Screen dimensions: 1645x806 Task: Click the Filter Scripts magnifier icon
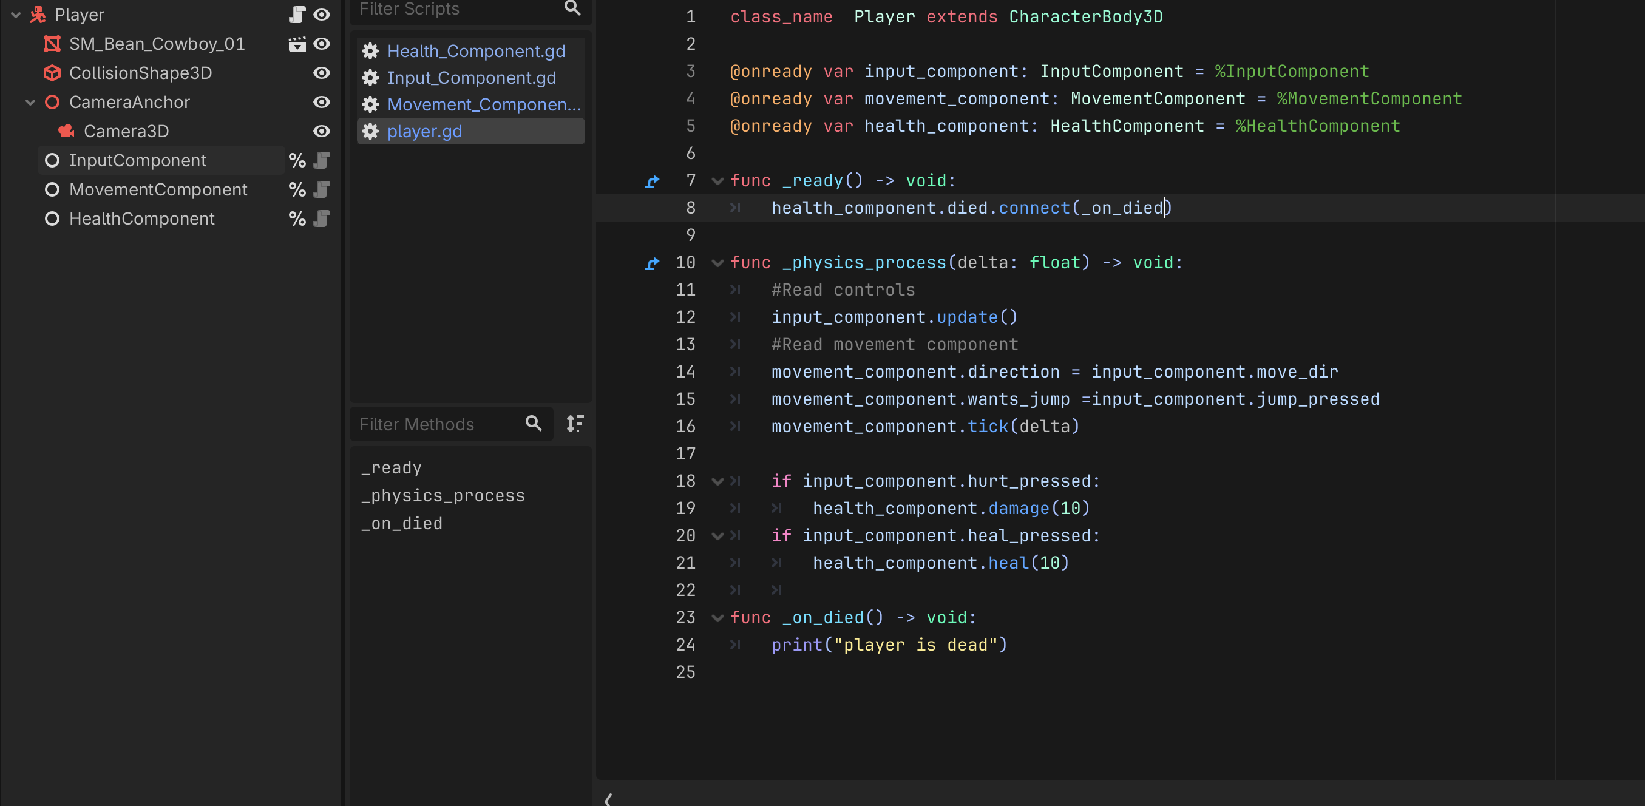coord(573,8)
